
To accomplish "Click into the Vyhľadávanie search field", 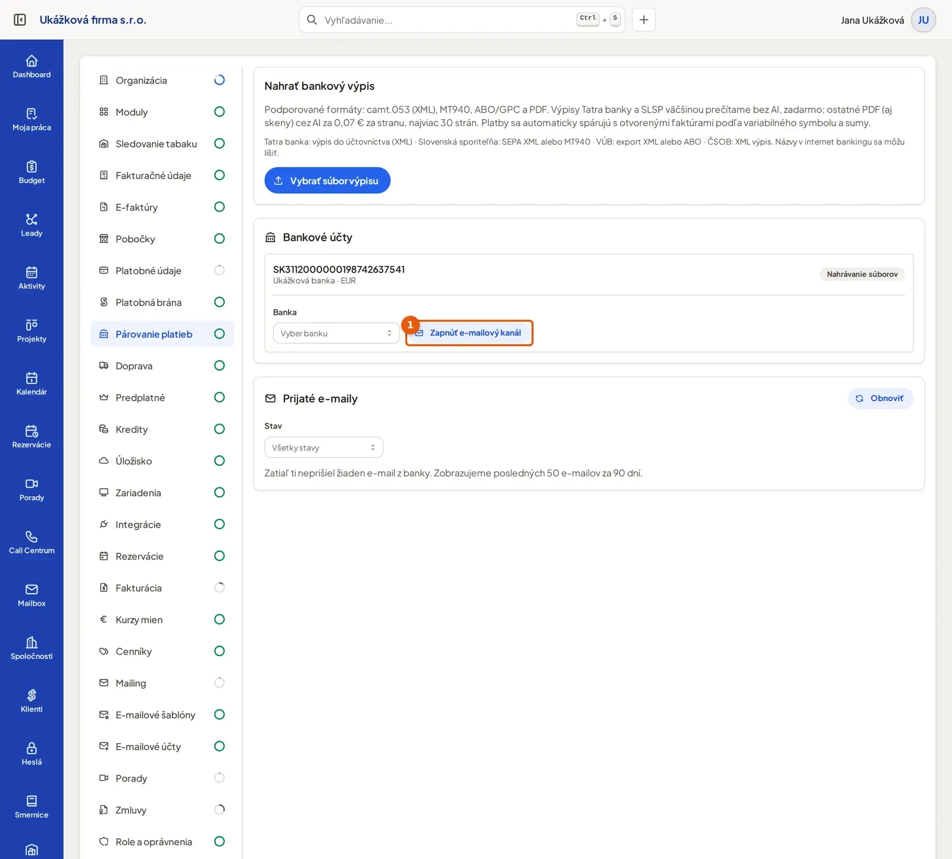I will (x=446, y=20).
